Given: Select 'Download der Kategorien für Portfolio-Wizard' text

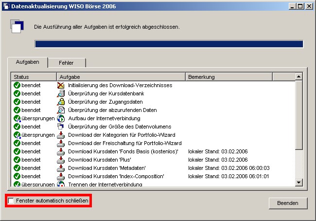Looking at the screenshot, I should (x=122, y=135).
